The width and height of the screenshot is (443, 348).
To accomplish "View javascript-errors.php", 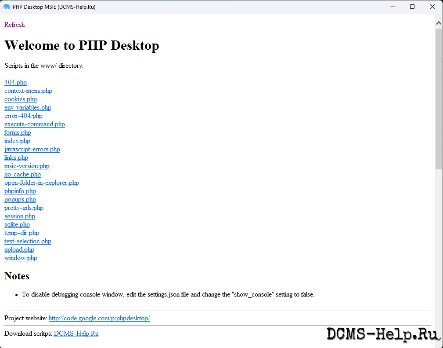I will pos(32,149).
